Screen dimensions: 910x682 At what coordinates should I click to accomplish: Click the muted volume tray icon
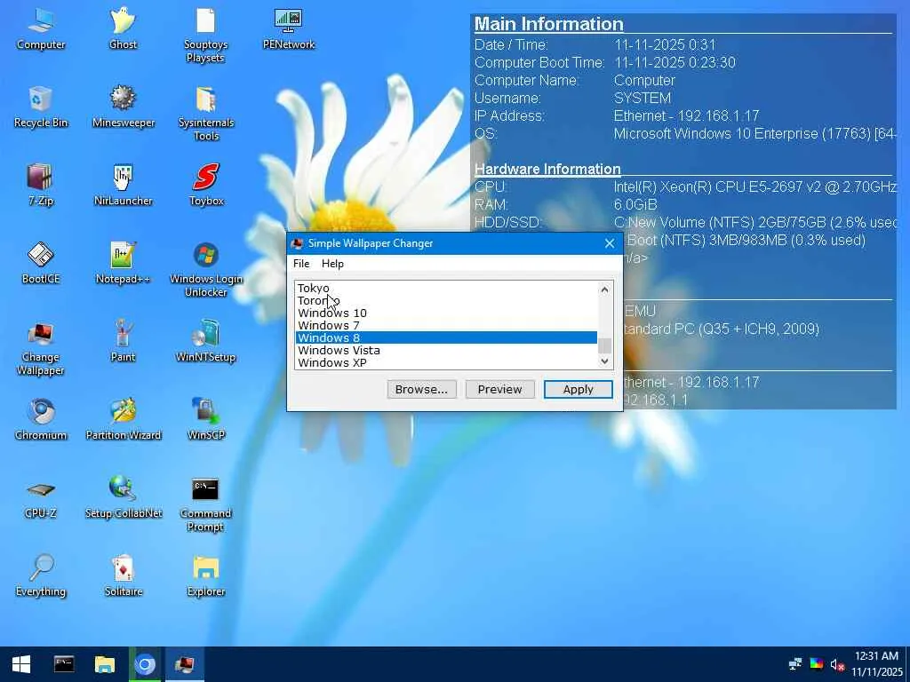(837, 664)
